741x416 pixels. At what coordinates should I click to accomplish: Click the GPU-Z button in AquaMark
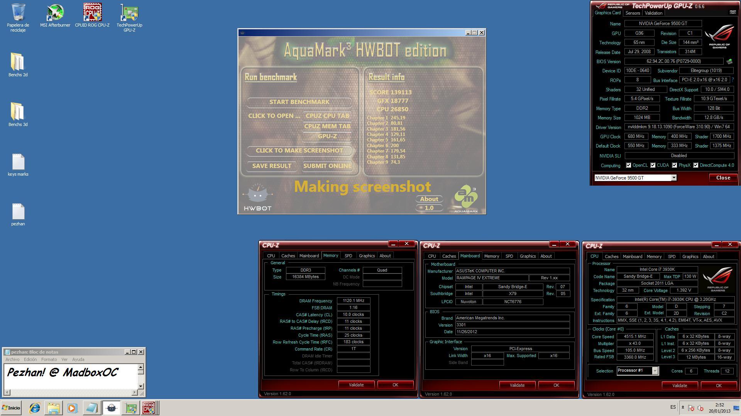click(327, 136)
